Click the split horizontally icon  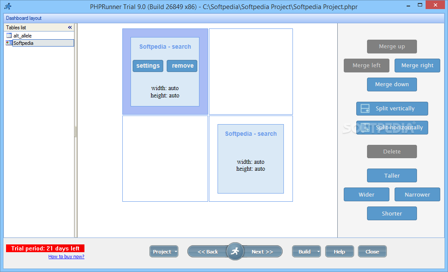click(365, 128)
